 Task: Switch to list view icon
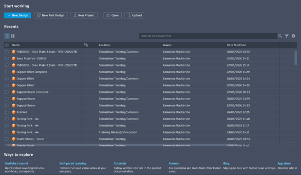[x=7, y=36]
